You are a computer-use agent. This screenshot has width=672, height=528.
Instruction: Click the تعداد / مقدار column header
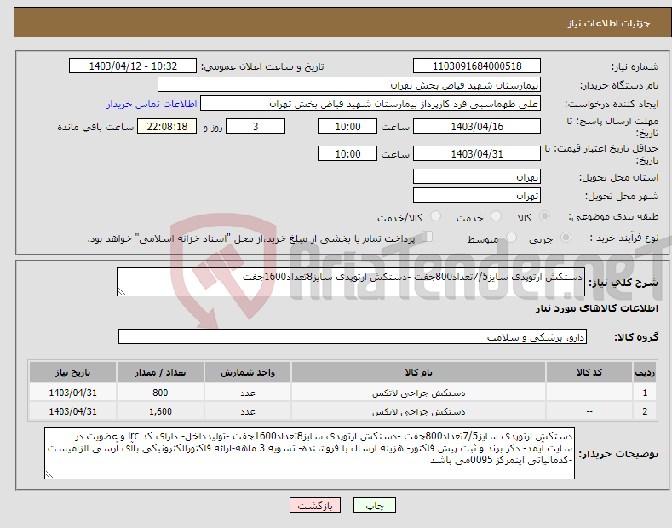(160, 372)
